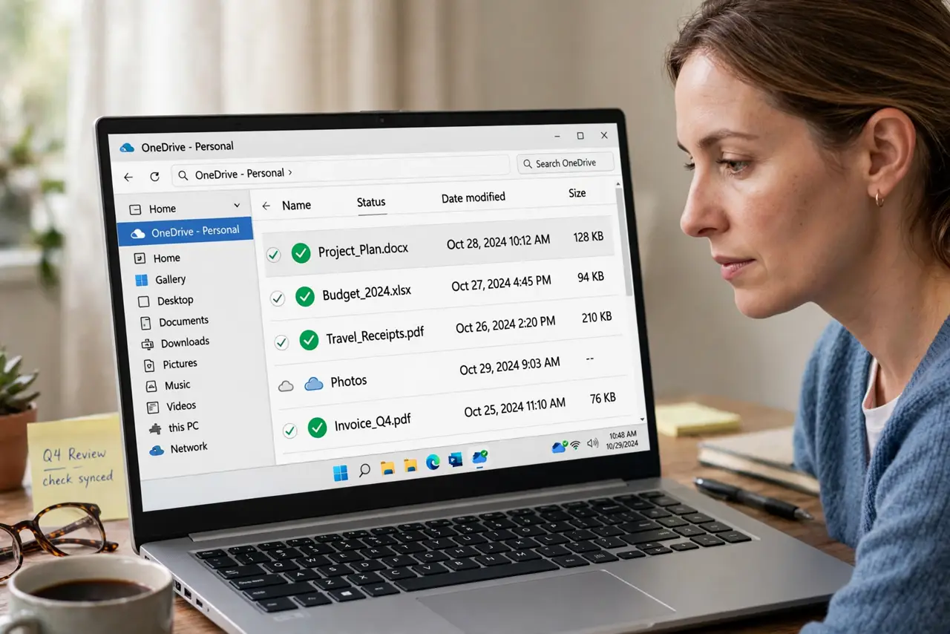Click the volume speaker icon in tray
Screen dimensions: 950x634
592,442
